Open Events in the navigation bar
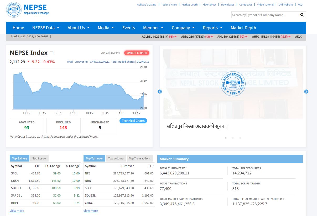 pyautogui.click(x=128, y=28)
